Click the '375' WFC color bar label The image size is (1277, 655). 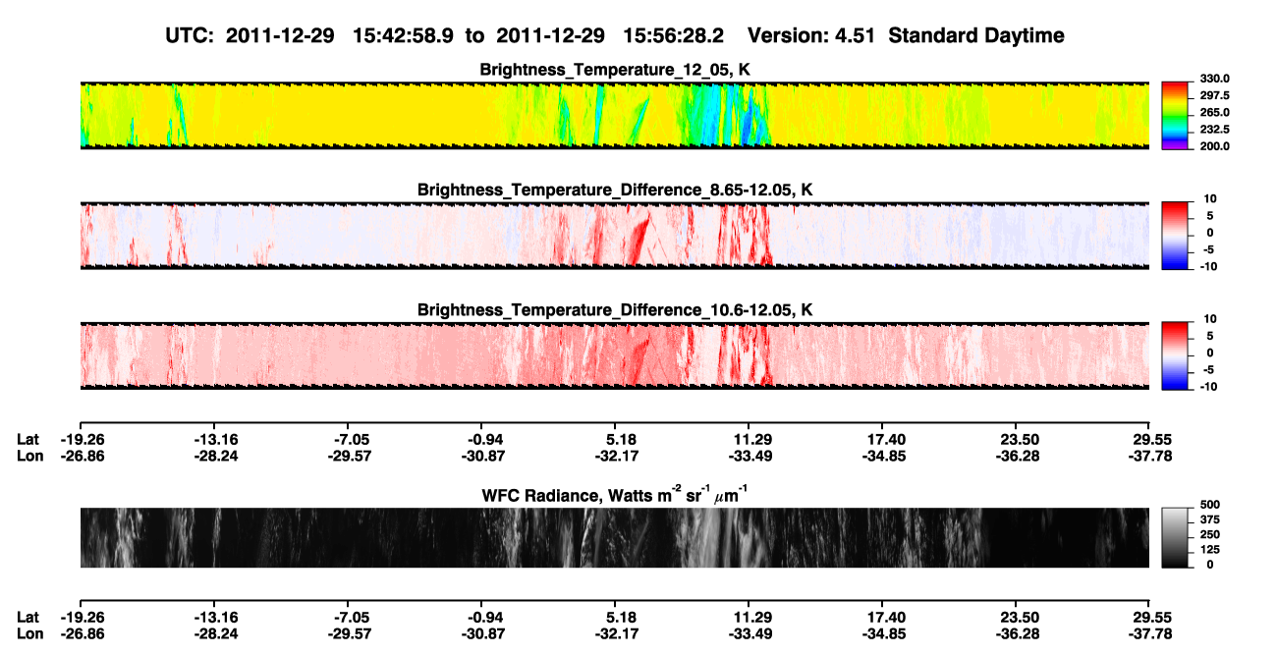(1208, 520)
